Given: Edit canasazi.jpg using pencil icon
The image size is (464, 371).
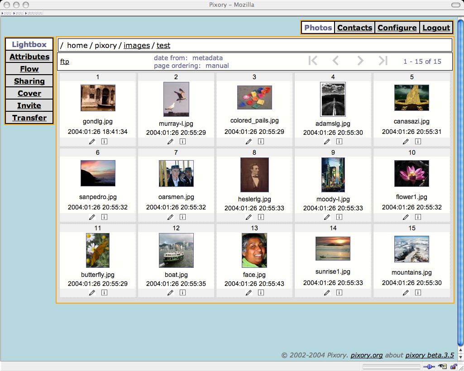Looking at the screenshot, I should coord(406,142).
